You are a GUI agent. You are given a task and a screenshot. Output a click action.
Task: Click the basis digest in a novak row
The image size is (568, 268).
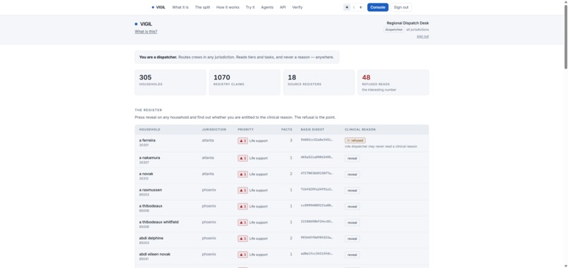point(316,174)
